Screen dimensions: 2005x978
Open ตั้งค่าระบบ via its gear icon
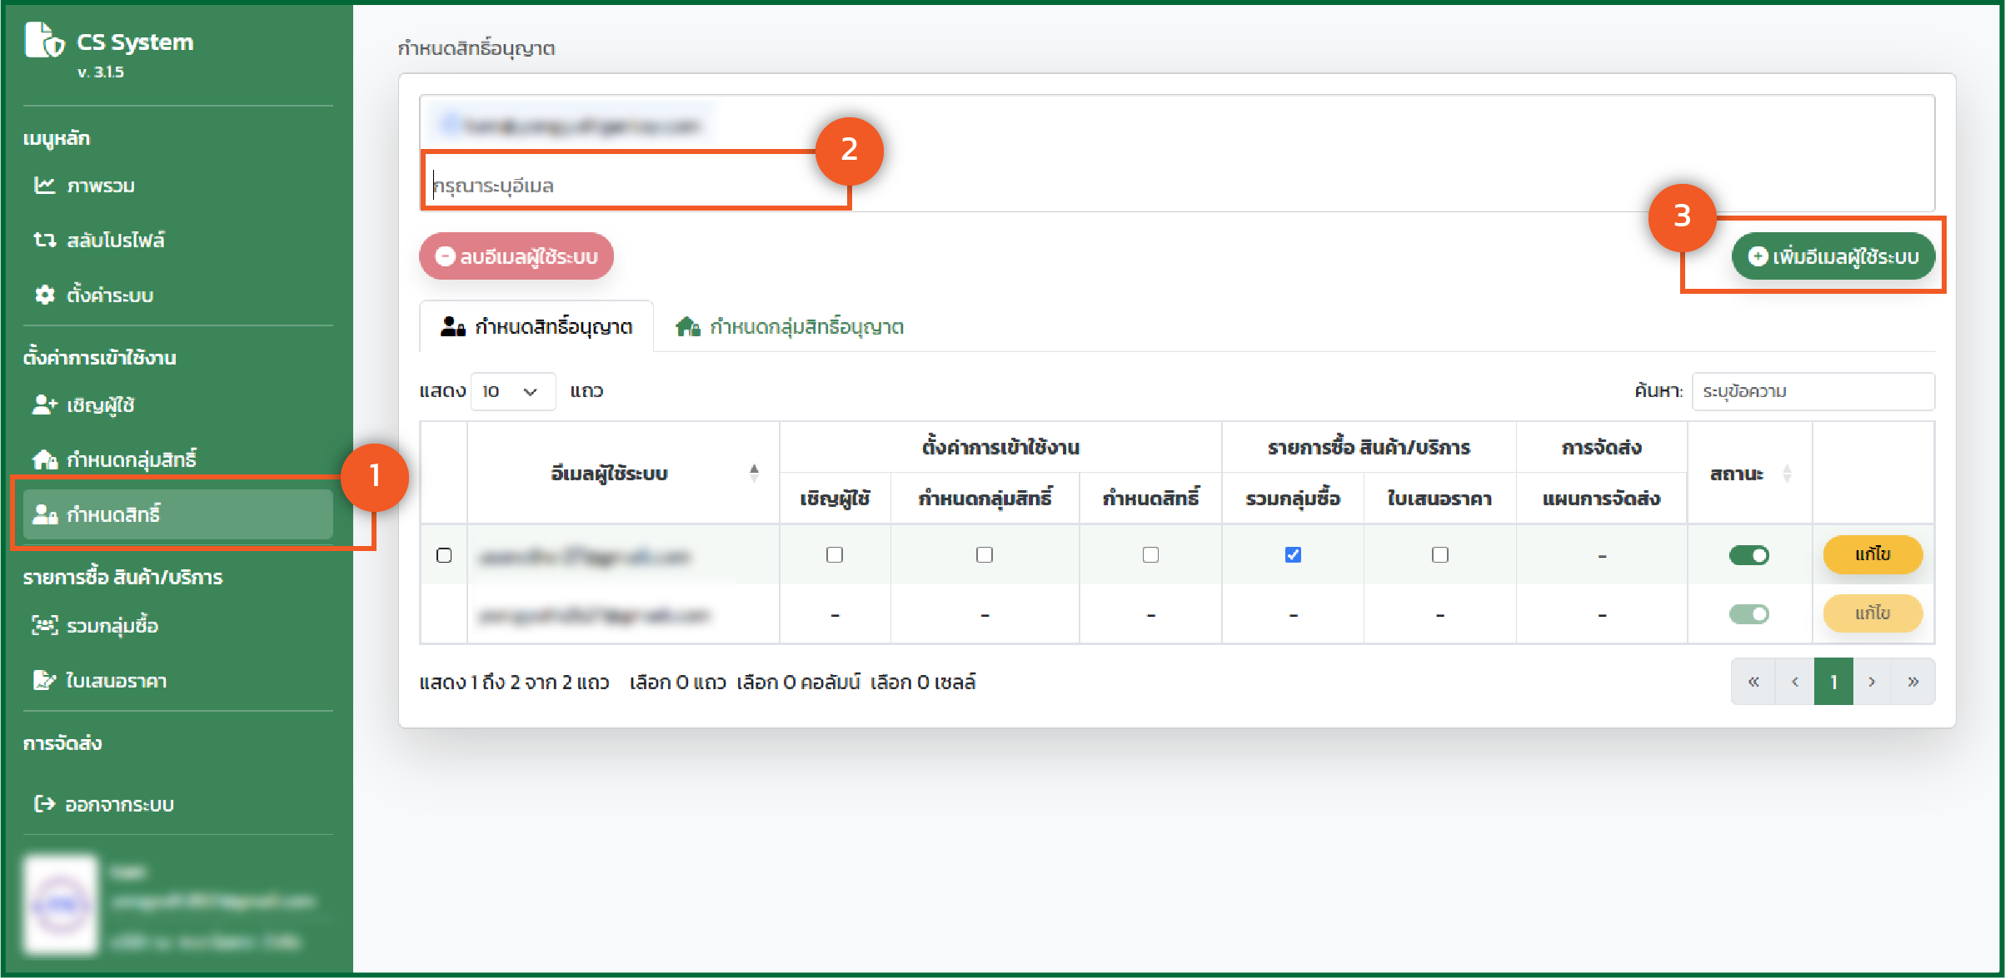(x=44, y=295)
